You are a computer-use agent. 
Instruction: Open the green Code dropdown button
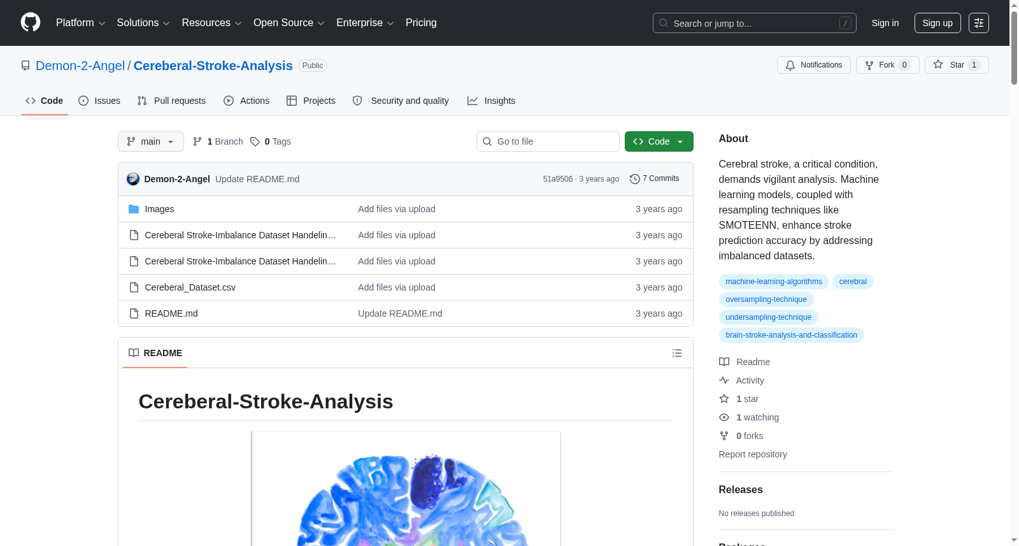[x=659, y=141]
